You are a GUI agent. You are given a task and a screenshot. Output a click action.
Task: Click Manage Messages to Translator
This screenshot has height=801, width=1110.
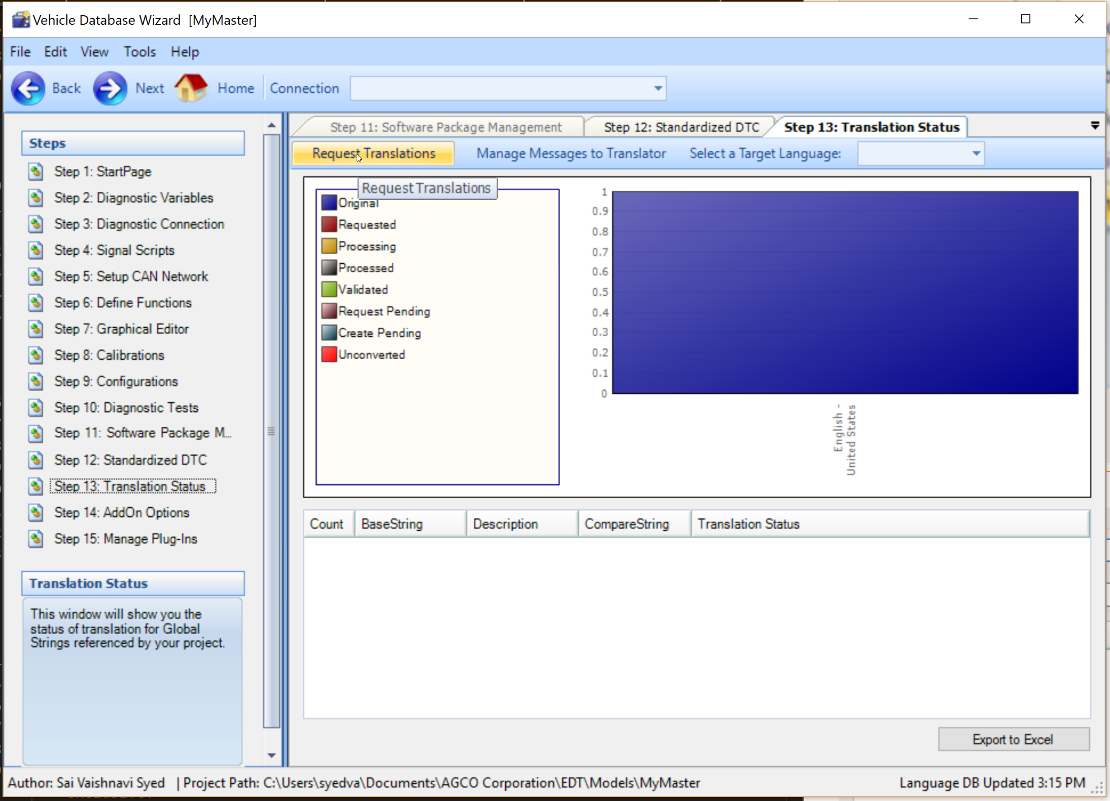coord(571,153)
